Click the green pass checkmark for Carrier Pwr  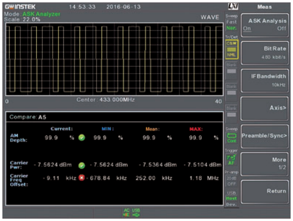82,166
